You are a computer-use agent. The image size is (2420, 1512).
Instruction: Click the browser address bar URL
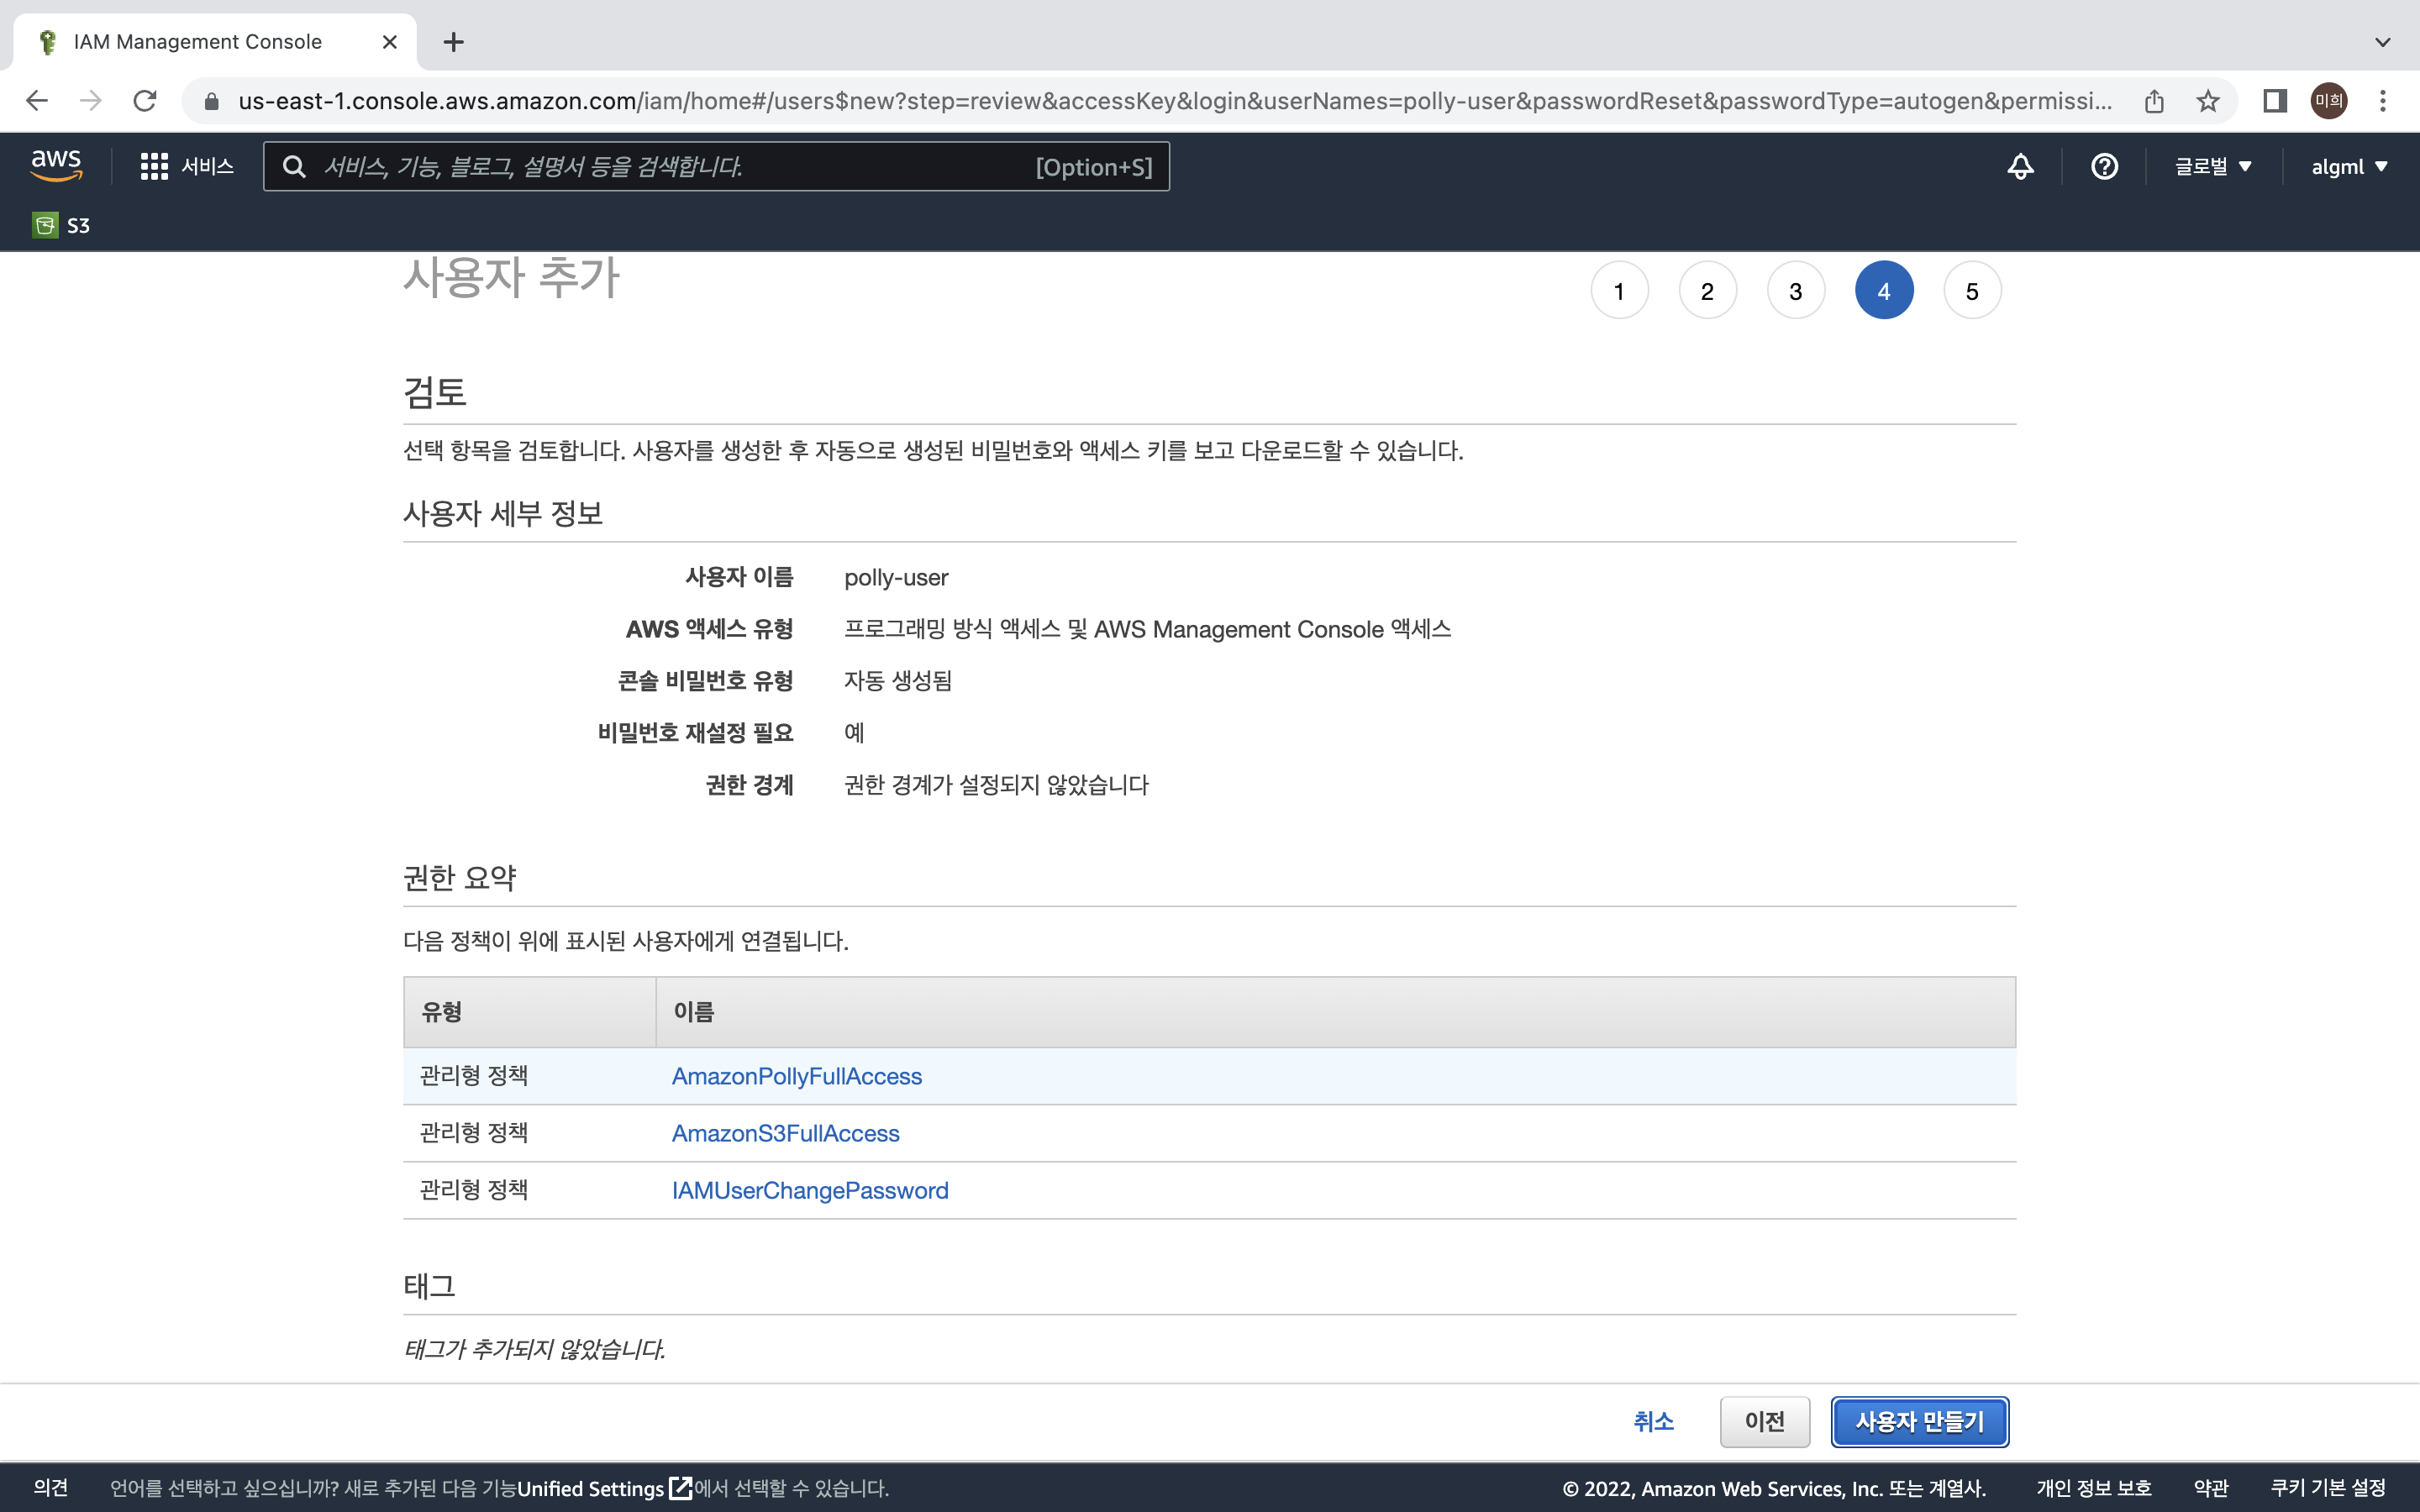[1175, 101]
